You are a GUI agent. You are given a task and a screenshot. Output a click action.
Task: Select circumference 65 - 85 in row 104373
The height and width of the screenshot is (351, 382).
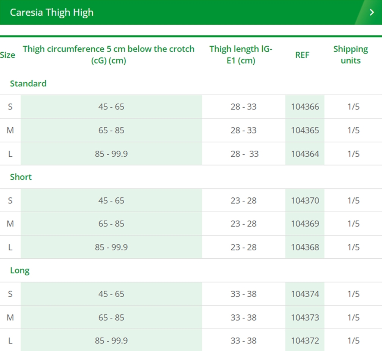[111, 318]
